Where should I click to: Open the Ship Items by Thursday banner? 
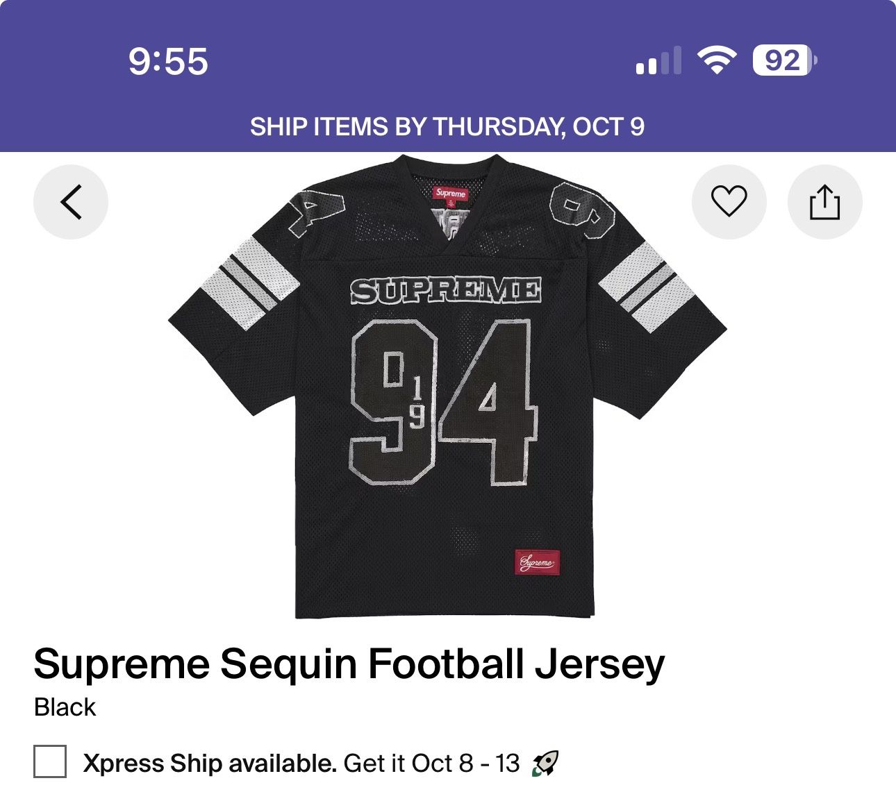click(x=447, y=126)
